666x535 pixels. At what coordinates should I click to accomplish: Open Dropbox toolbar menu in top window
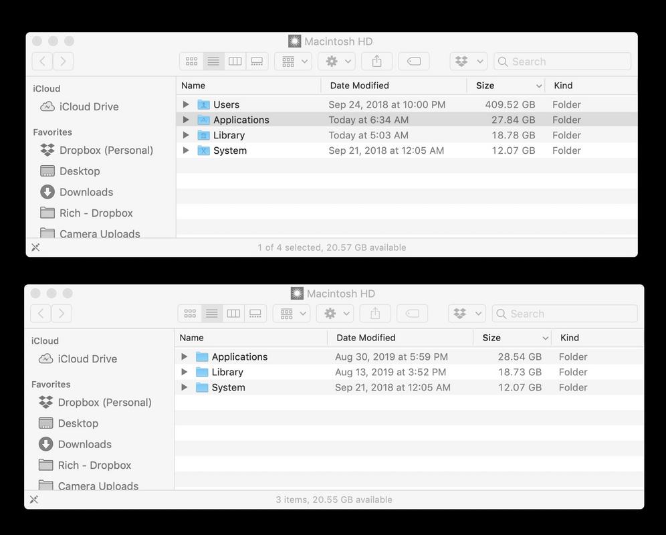click(469, 62)
